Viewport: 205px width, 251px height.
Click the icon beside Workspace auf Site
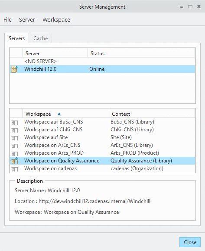pos(15,138)
